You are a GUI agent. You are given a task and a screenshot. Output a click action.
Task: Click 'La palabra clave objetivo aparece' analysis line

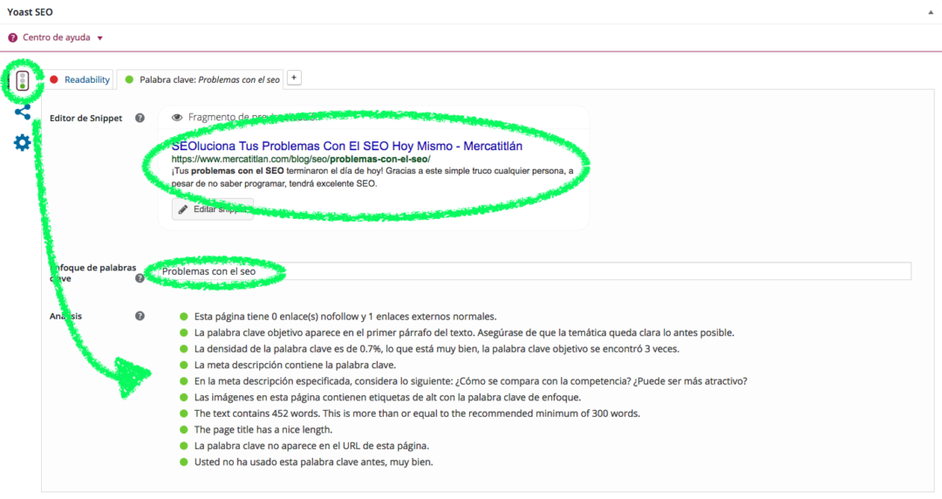point(464,332)
